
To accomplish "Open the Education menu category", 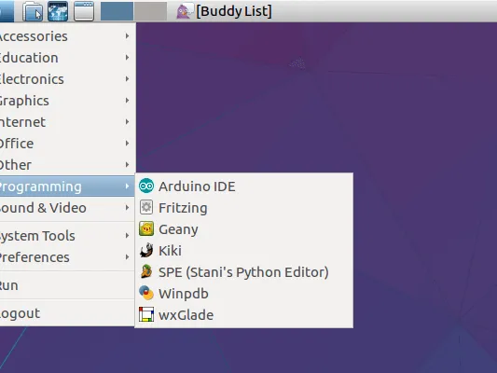I will pyautogui.click(x=67, y=58).
